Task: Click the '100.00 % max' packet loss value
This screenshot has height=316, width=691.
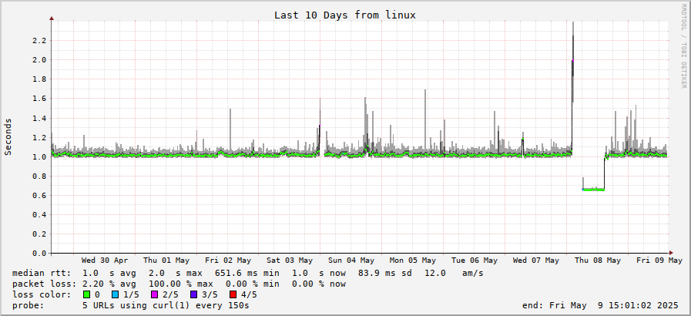Action: (x=181, y=284)
